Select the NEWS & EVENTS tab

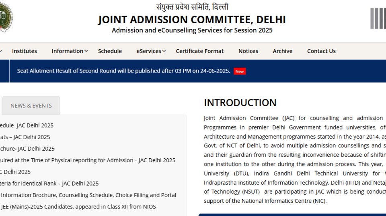(x=31, y=105)
